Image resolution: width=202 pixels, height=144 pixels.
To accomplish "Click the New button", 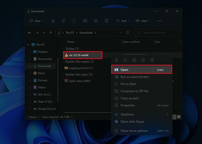I will tap(36, 21).
